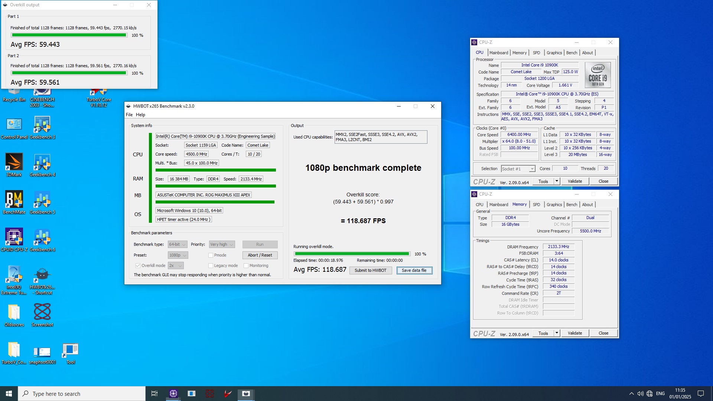The image size is (713, 401).
Task: Open Overkill mode 2x multiplier dropdown
Action: [x=176, y=265]
